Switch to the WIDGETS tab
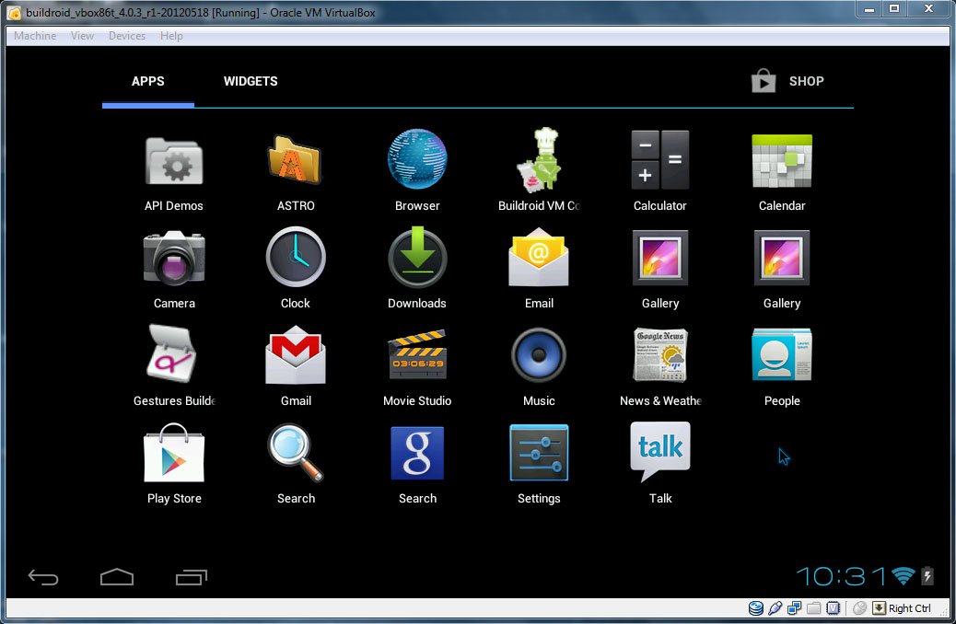The height and width of the screenshot is (624, 956). click(251, 81)
